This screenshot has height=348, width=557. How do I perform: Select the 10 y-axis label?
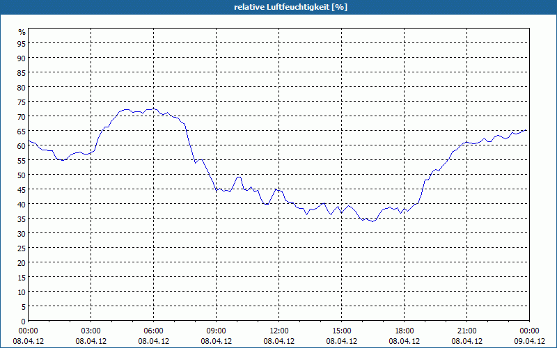click(22, 292)
